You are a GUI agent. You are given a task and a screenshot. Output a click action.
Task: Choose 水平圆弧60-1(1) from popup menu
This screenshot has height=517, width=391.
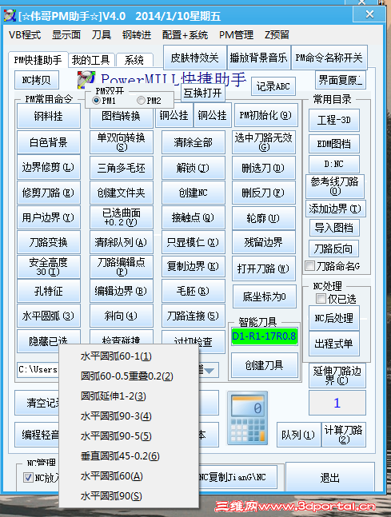click(x=116, y=356)
